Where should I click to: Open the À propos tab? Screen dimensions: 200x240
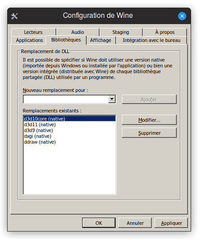(x=165, y=32)
